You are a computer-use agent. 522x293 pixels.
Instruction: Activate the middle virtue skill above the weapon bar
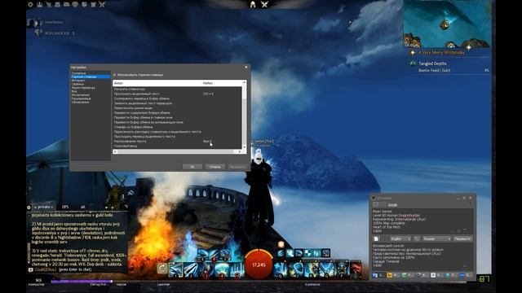coord(214,255)
